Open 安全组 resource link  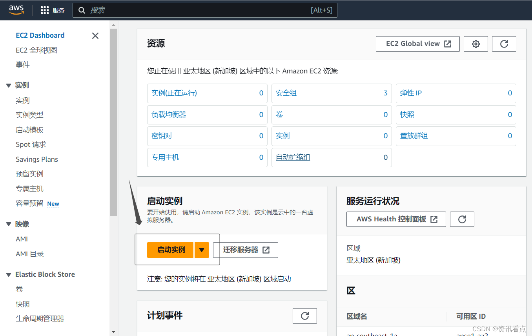[x=286, y=93]
